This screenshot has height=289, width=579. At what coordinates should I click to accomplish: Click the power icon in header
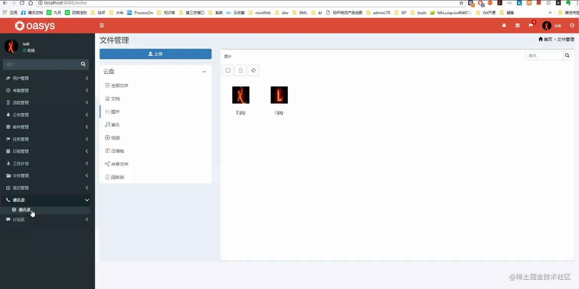(x=572, y=26)
